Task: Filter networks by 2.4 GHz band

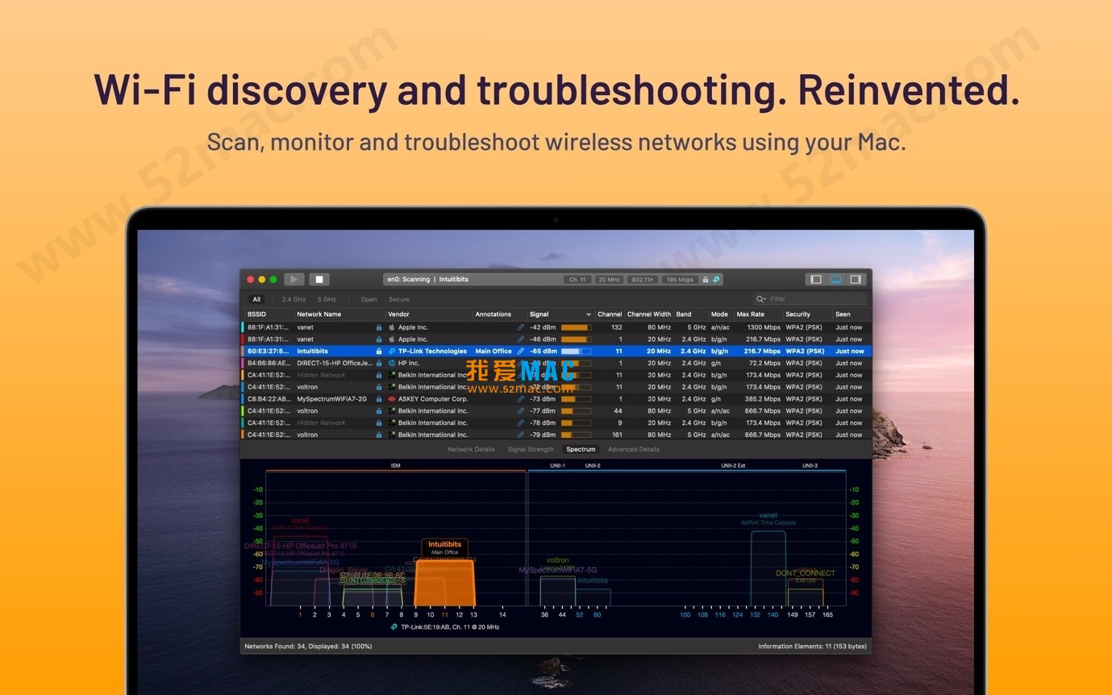Action: pyautogui.click(x=294, y=299)
